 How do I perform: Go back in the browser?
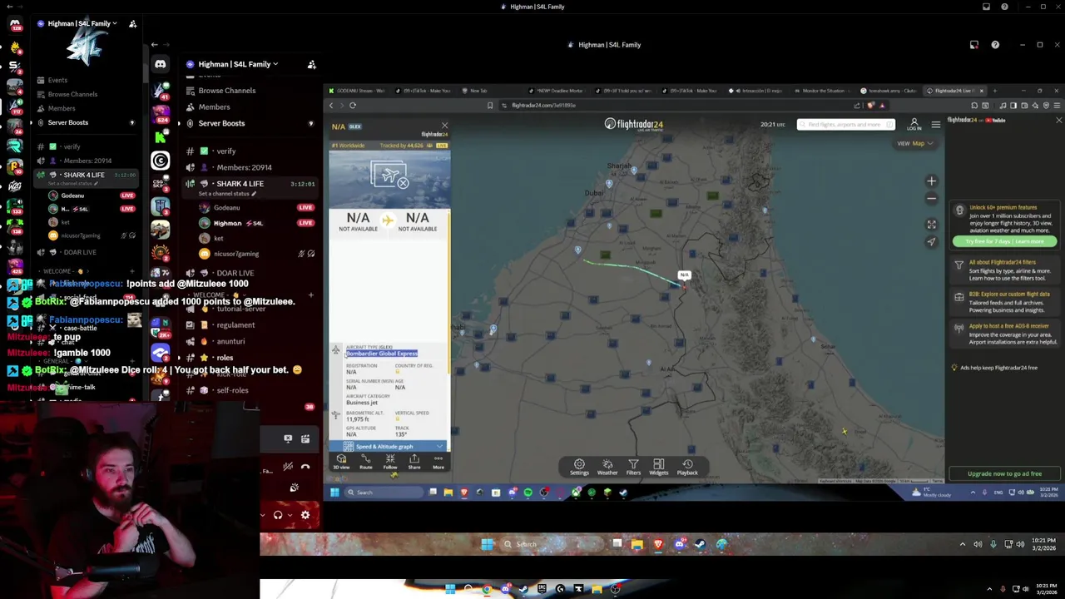click(x=331, y=106)
